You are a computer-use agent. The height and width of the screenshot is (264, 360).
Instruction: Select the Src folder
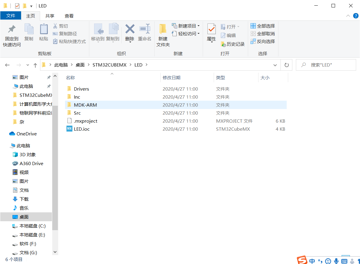pyautogui.click(x=176, y=113)
